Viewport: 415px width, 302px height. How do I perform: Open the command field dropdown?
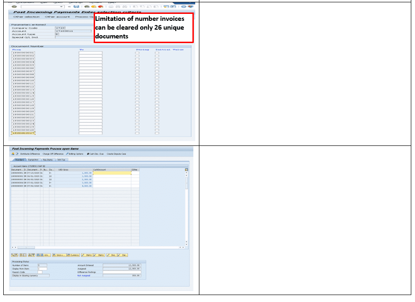pyautogui.click(x=62, y=6)
